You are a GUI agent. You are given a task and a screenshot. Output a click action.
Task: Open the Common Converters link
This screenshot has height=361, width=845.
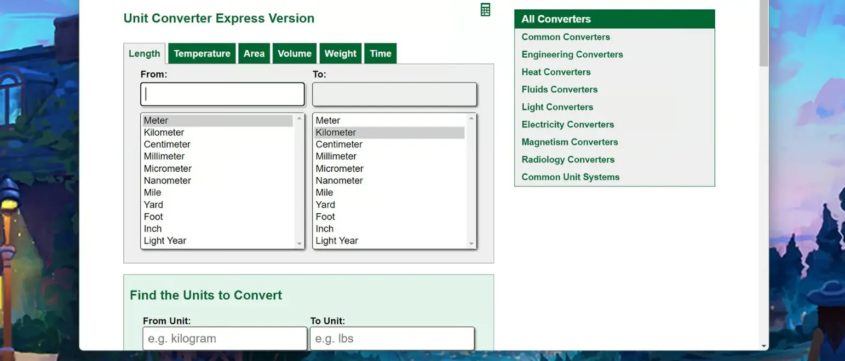(566, 37)
